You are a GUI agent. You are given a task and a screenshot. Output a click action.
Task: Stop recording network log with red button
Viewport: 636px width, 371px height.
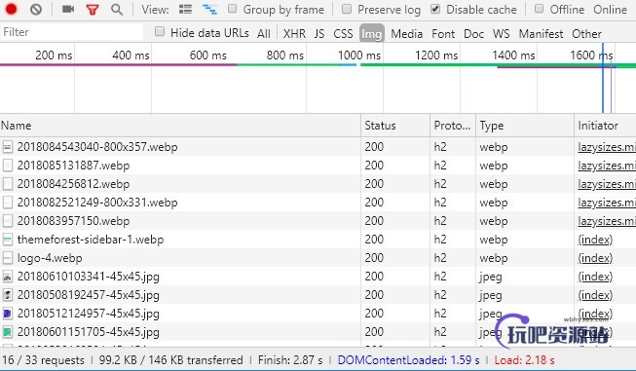click(x=12, y=9)
